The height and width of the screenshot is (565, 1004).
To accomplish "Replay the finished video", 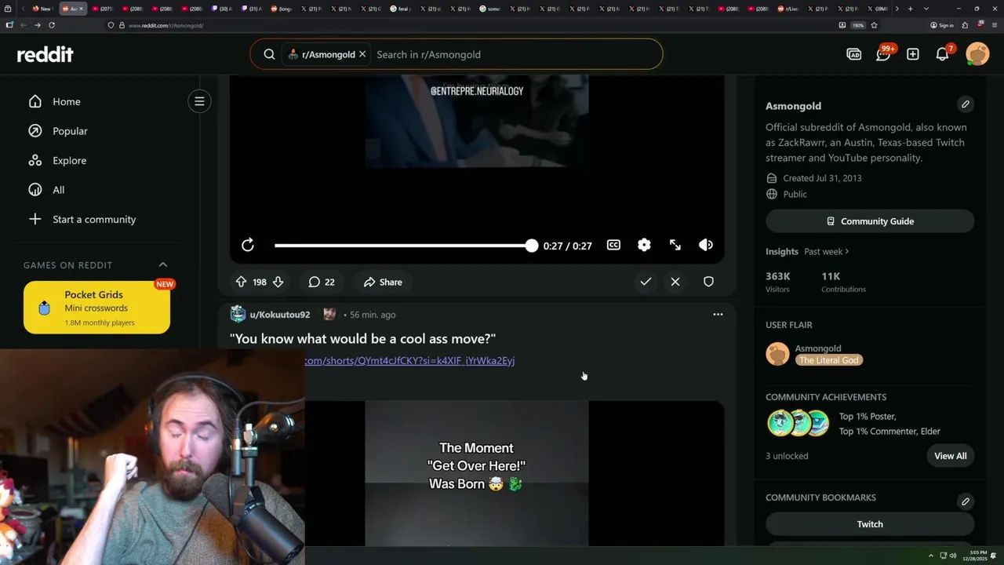I will tap(248, 246).
